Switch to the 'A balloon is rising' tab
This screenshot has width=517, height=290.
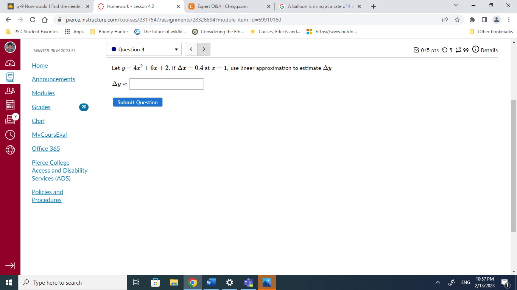tap(320, 6)
